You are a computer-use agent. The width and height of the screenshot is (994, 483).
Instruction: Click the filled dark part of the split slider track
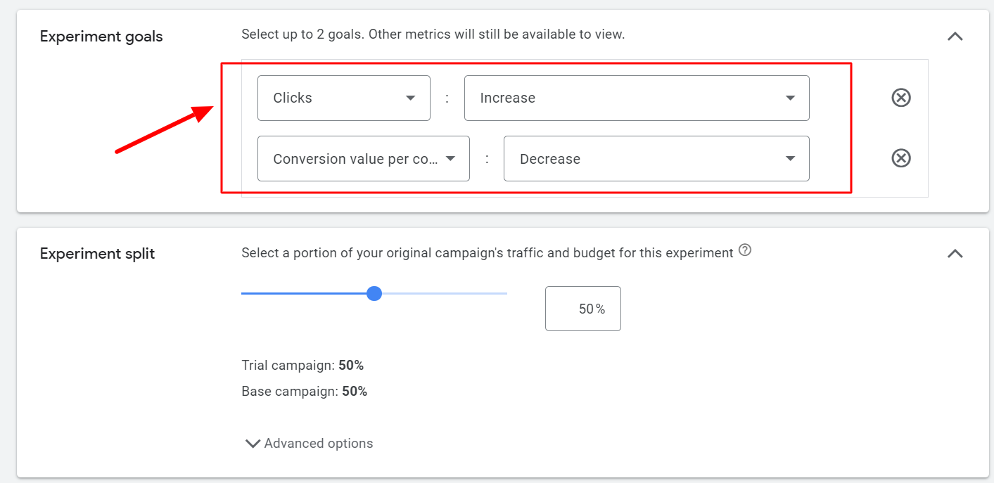[304, 293]
